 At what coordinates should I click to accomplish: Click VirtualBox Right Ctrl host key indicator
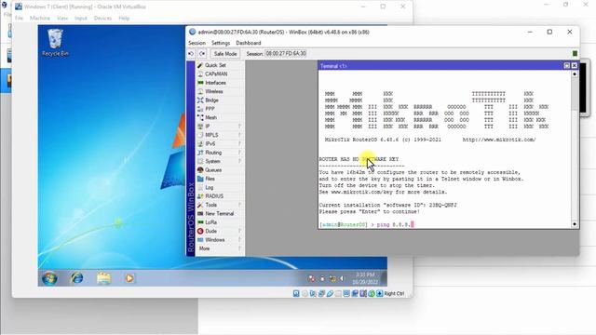[394, 294]
